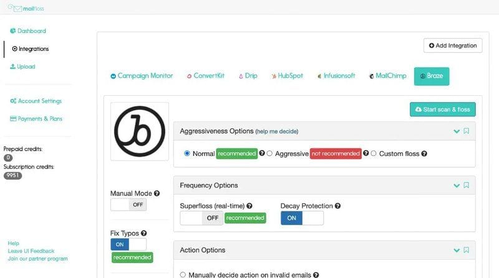Image resolution: width=499 pixels, height=278 pixels.
Task: Click the Decay Protection help icon
Action: 337,206
